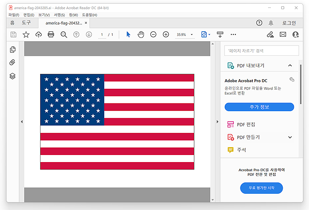Collapse the PDF 내보내기 section
This screenshot has height=210, width=309.
pos(290,65)
